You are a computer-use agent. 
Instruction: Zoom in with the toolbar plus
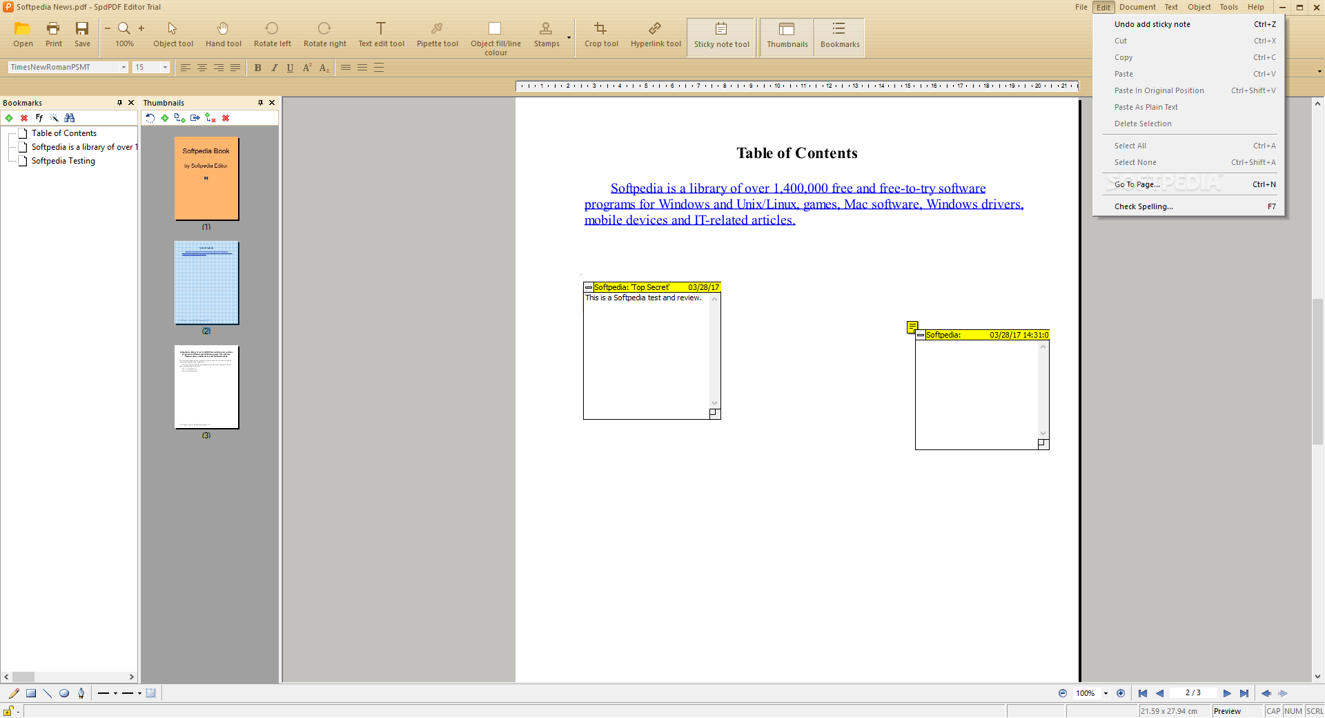point(141,28)
